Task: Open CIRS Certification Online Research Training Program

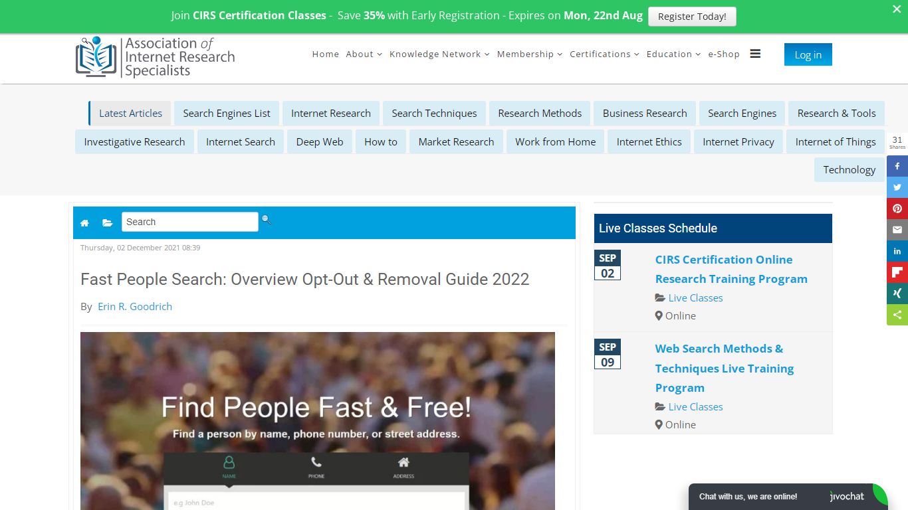Action: click(x=731, y=269)
